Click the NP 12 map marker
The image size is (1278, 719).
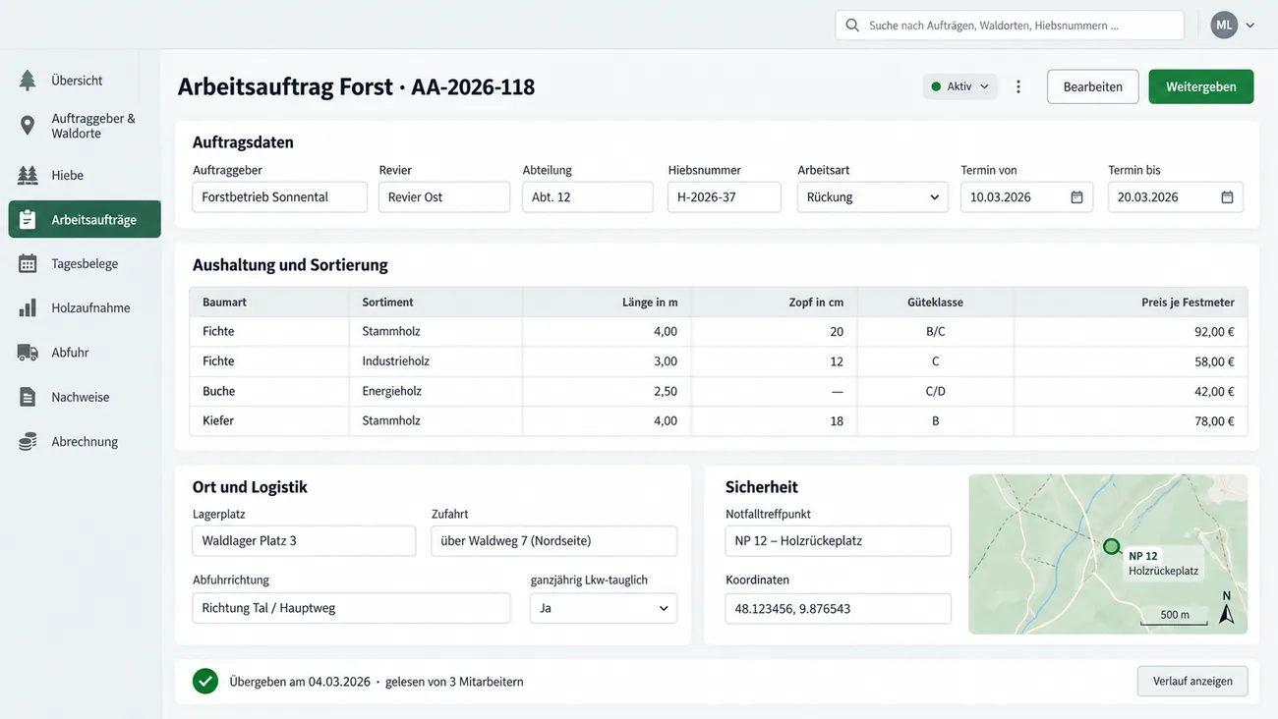coord(1111,546)
